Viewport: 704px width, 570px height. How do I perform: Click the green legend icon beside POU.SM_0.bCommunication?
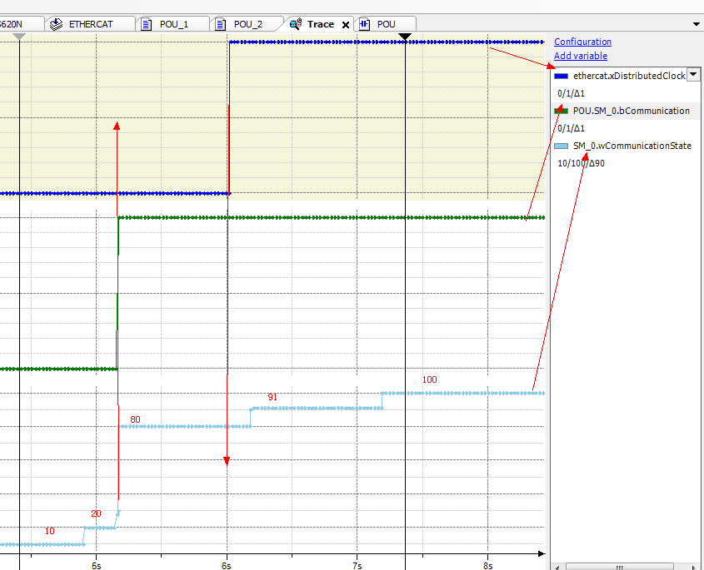pyautogui.click(x=560, y=110)
